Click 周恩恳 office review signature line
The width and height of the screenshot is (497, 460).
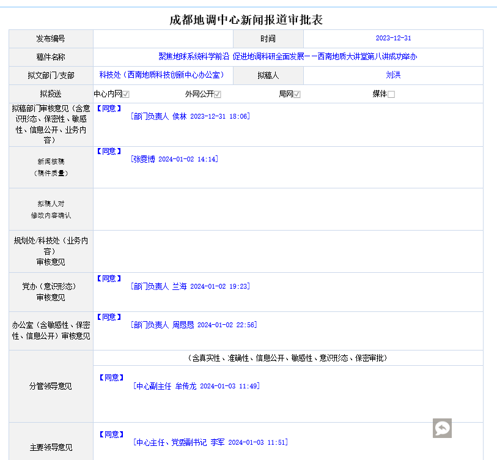[194, 325]
